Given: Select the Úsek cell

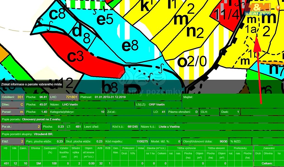Looking at the screenshot, I should coord(230,112).
